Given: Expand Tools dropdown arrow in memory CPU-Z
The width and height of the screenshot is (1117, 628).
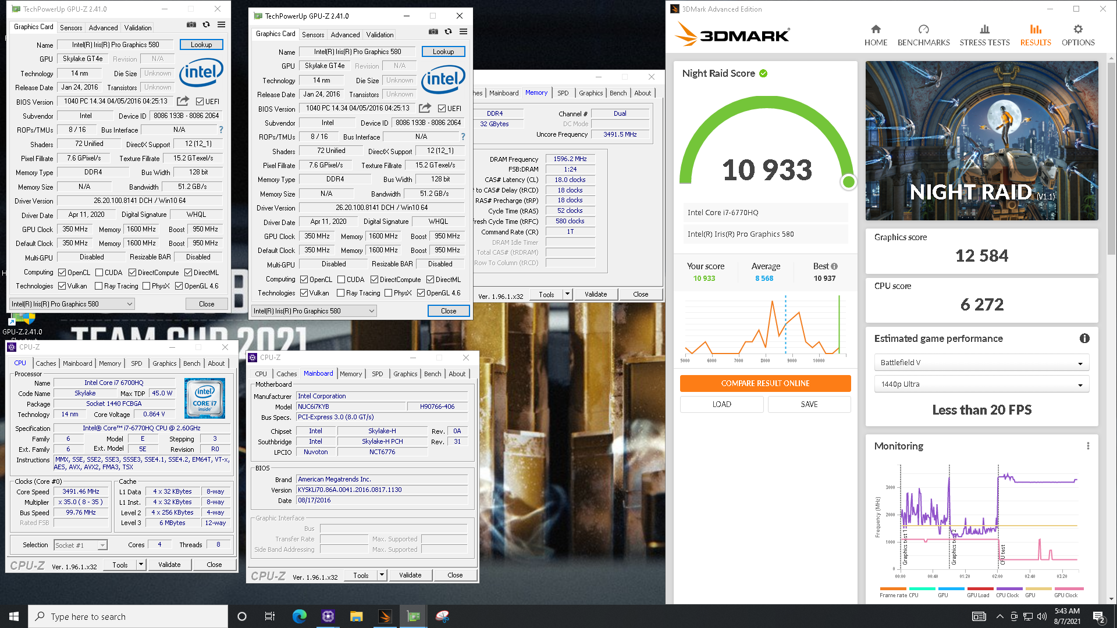Looking at the screenshot, I should tap(567, 294).
